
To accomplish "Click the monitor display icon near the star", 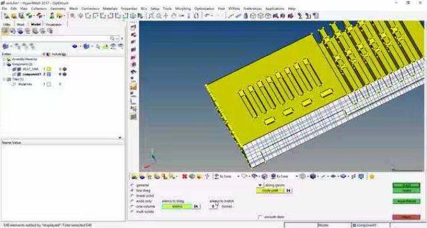I will [361, 176].
